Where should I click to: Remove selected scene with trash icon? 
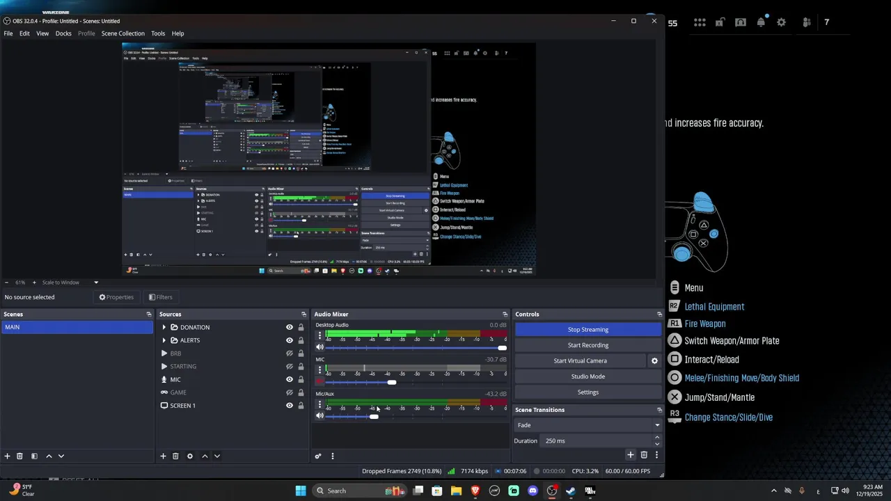point(20,456)
